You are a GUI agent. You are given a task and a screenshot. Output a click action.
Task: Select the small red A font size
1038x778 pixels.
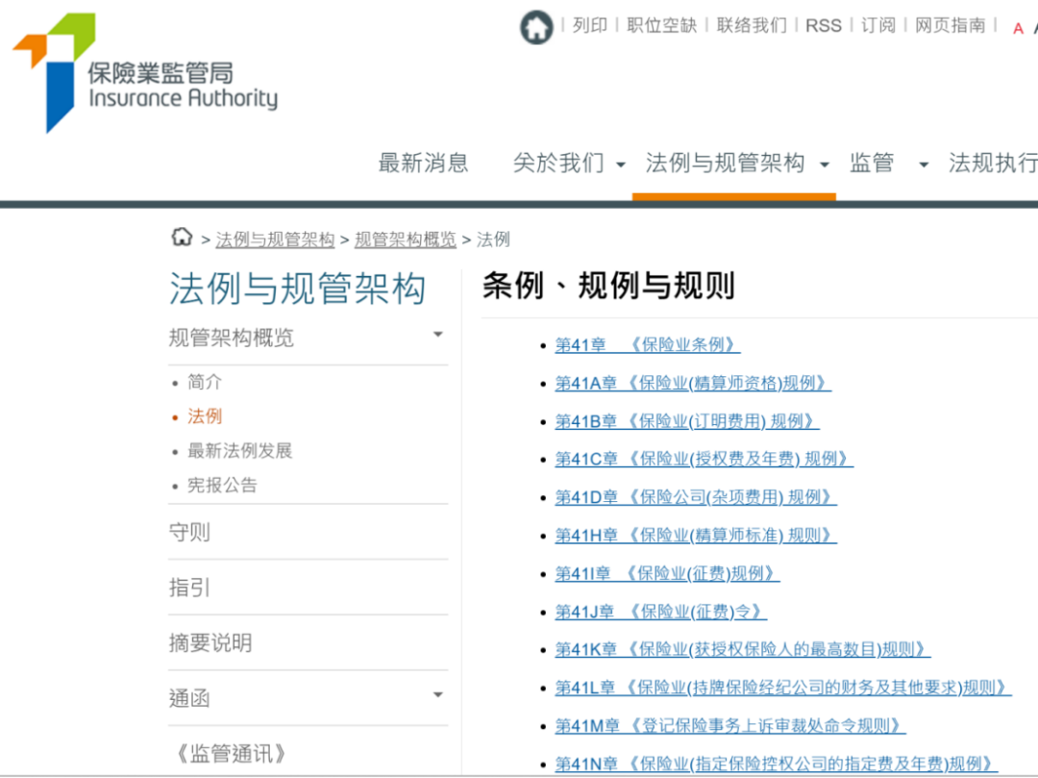click(1018, 29)
